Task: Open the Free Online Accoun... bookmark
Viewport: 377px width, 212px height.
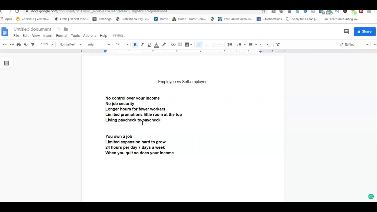Action: point(235,19)
